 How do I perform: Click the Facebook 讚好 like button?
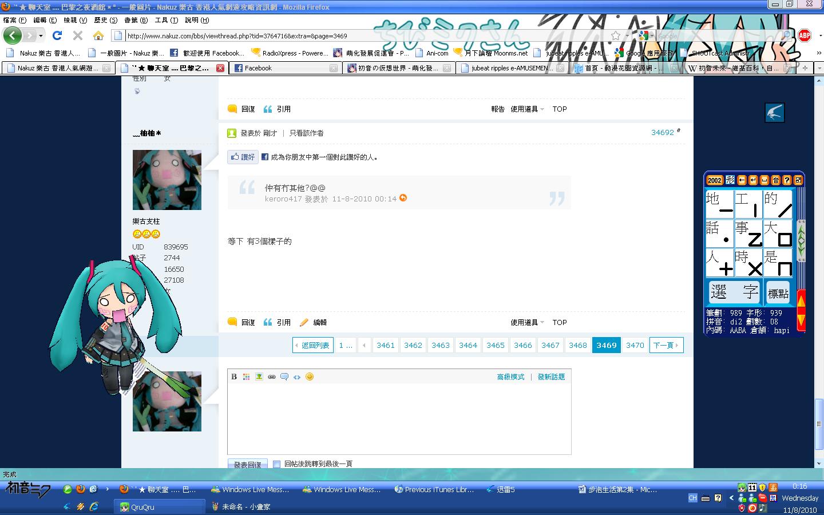(243, 157)
